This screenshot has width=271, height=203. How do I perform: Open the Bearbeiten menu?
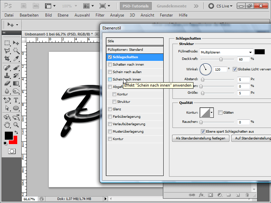[29, 15]
